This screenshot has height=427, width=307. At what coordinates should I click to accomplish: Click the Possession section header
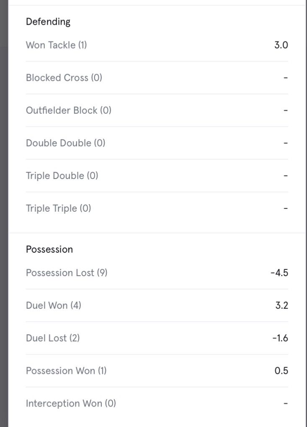[x=49, y=249]
